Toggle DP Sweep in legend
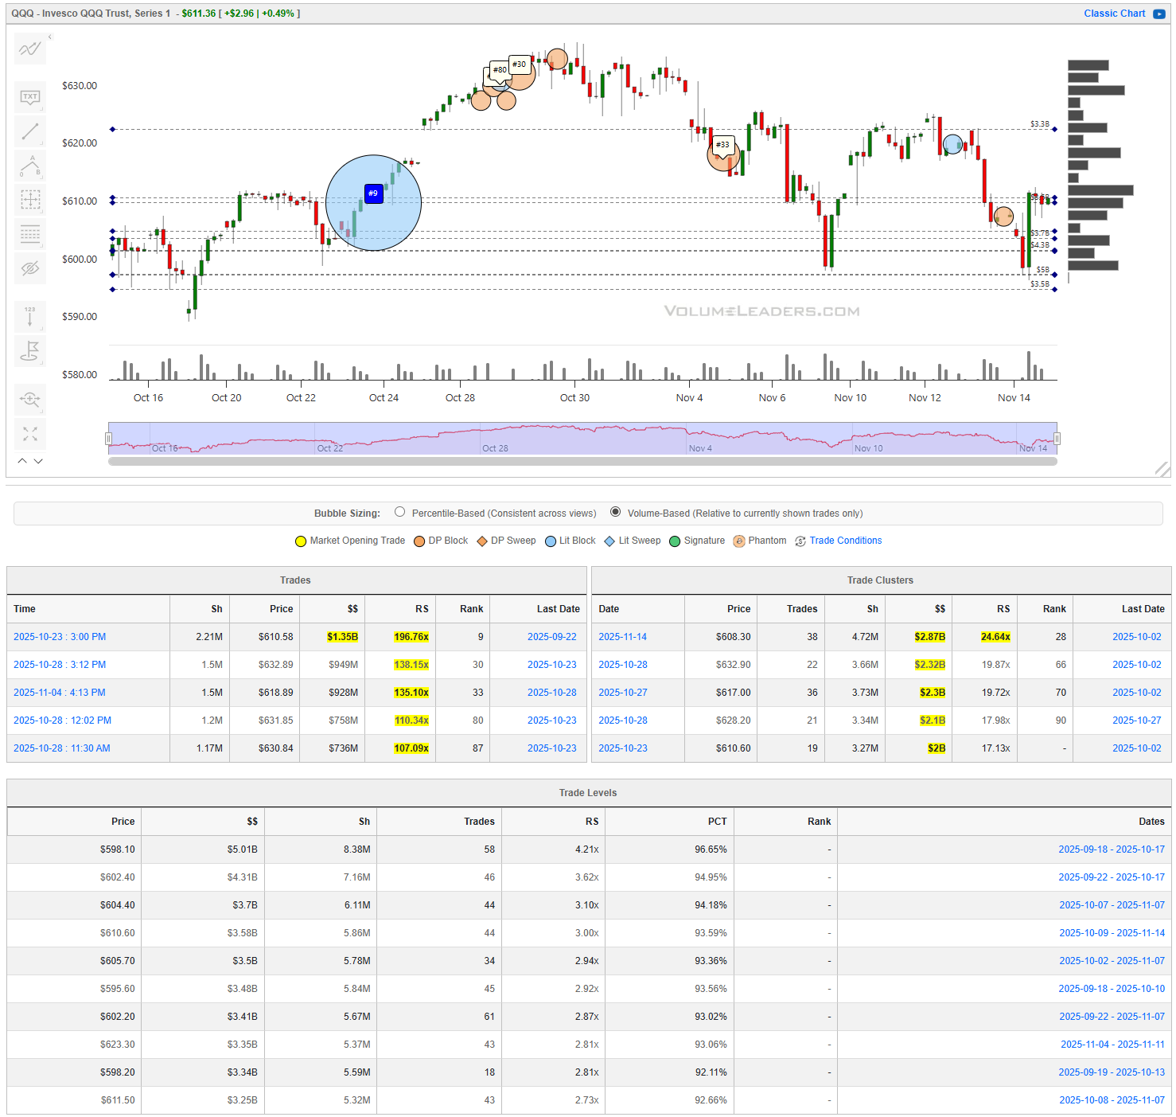 (x=506, y=541)
